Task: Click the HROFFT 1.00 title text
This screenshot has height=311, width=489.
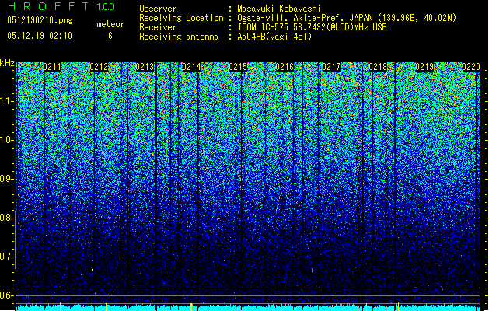Action: 61,6
